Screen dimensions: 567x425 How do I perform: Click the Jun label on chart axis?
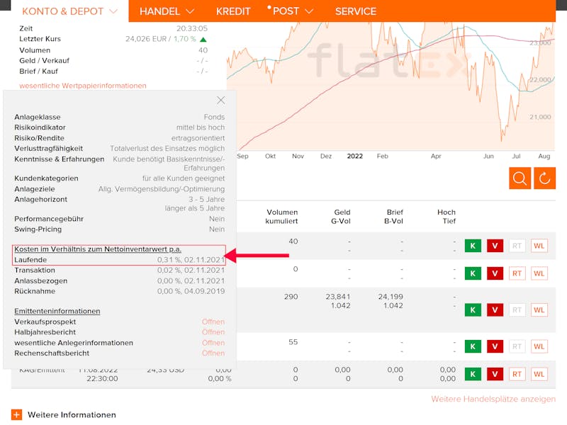click(x=488, y=156)
